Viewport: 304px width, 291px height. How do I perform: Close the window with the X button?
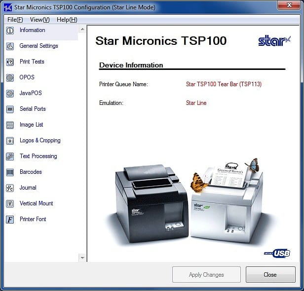point(289,5)
